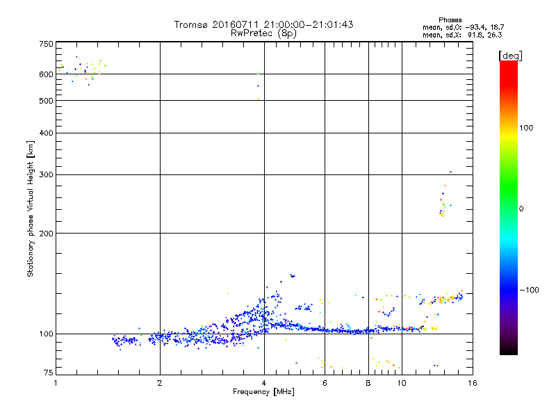Click the colorbar tick label "100"

coord(526,128)
